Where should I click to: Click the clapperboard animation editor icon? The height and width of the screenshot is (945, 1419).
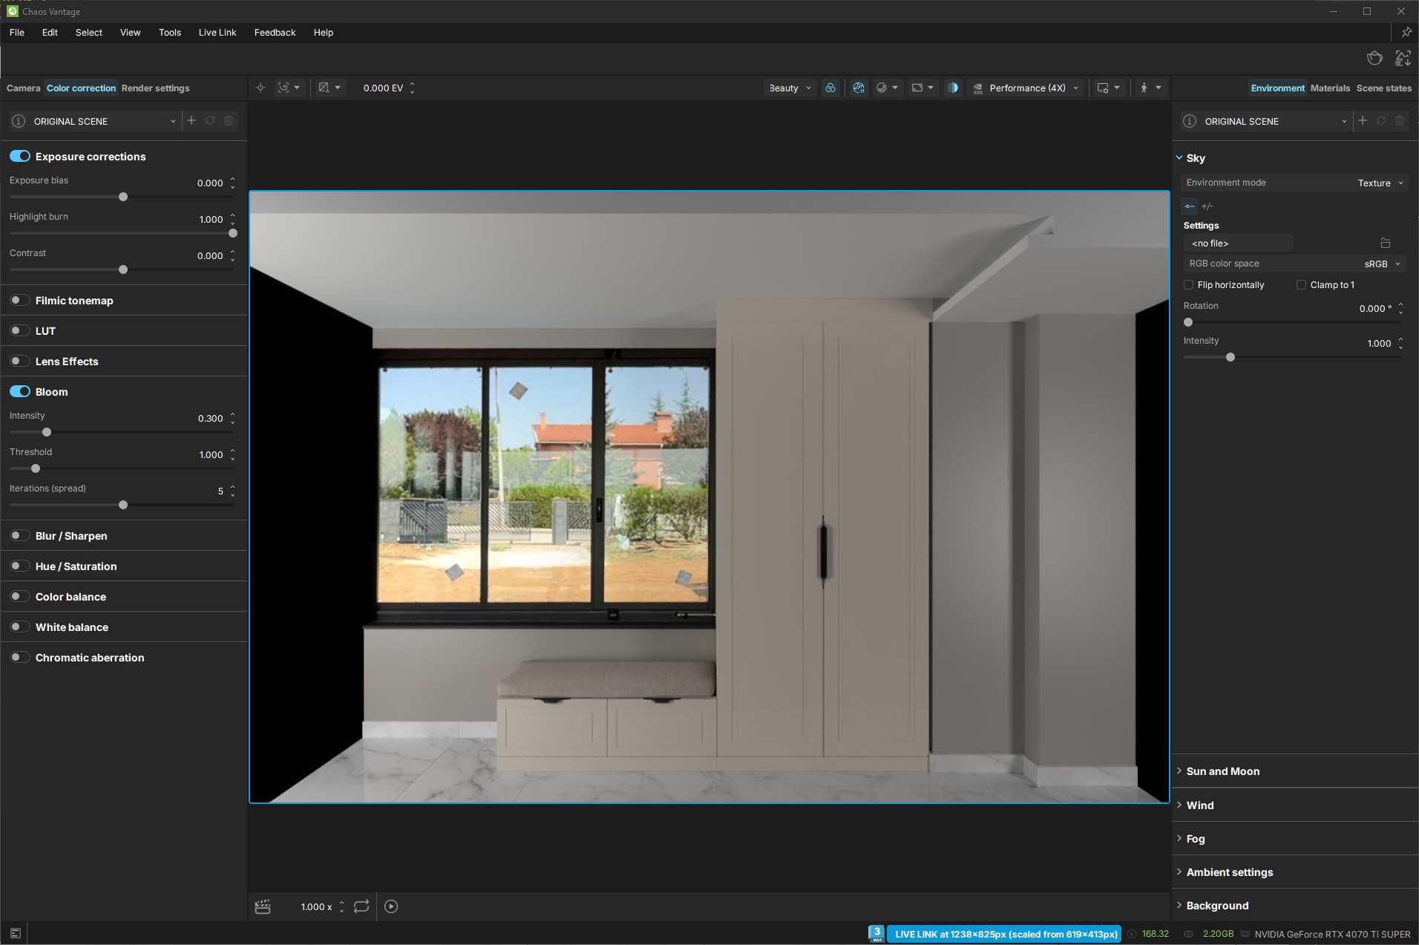(263, 906)
